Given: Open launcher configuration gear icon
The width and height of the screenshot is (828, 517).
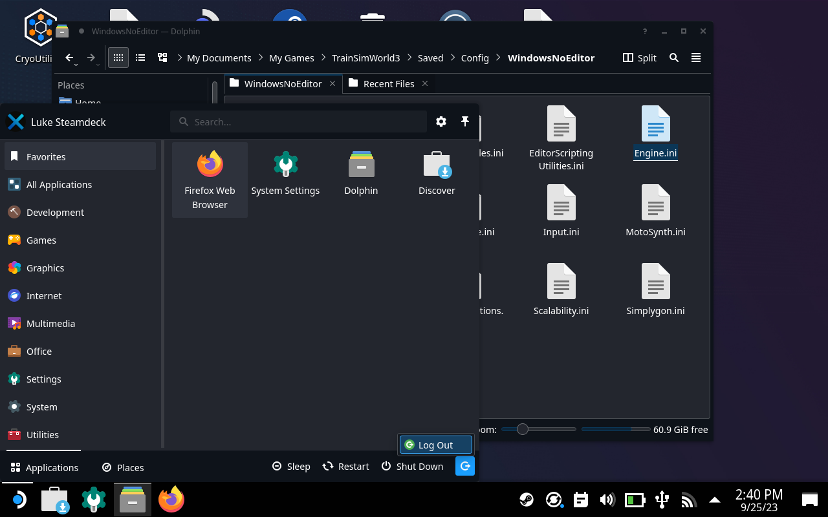Looking at the screenshot, I should 441,121.
